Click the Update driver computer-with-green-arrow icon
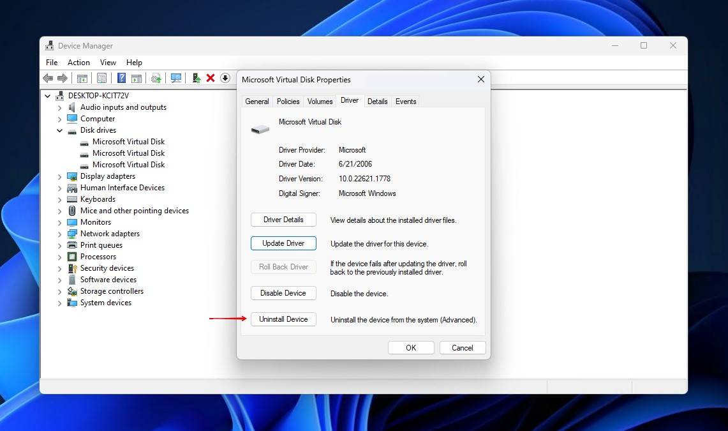 [196, 78]
